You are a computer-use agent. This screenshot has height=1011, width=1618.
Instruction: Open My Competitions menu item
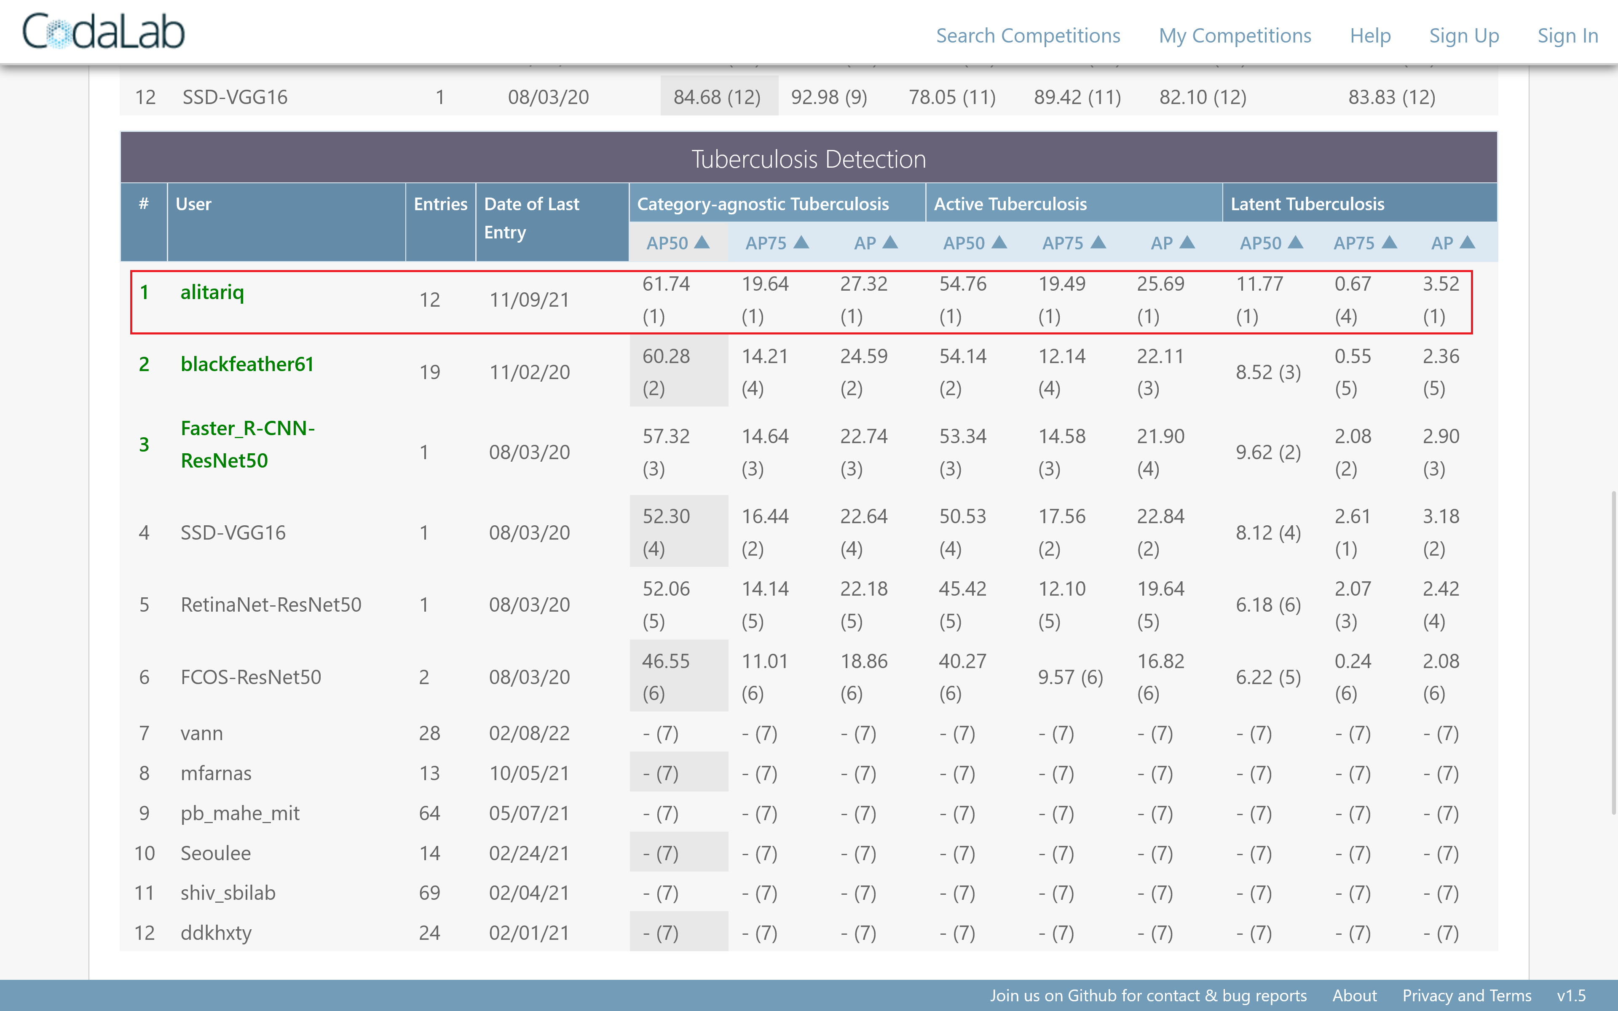[x=1235, y=35]
